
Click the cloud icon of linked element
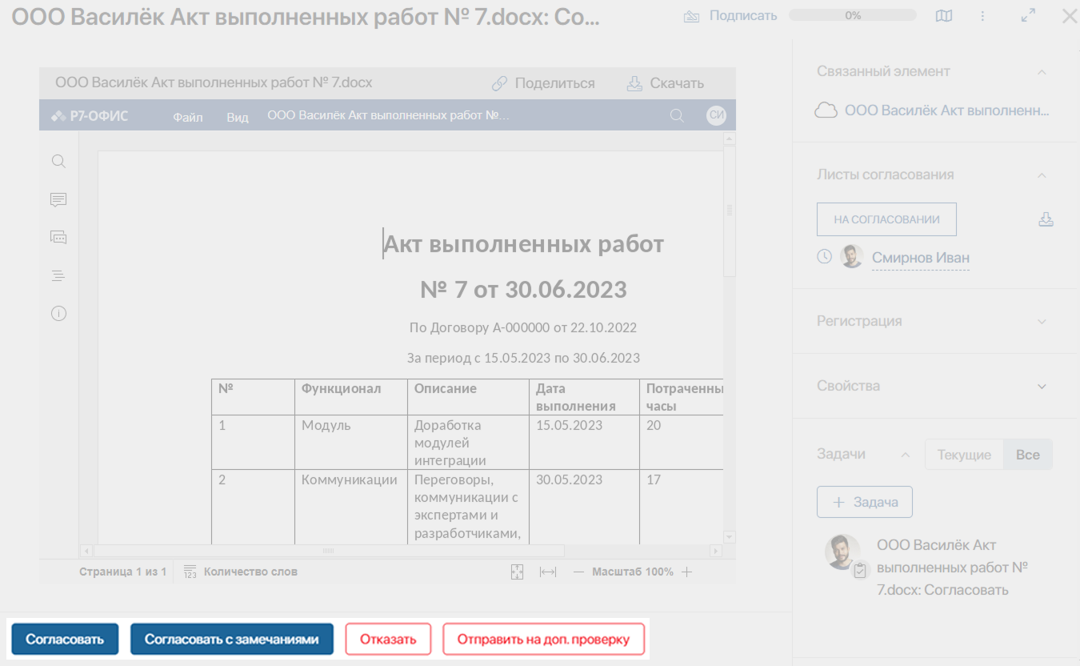pyautogui.click(x=826, y=110)
